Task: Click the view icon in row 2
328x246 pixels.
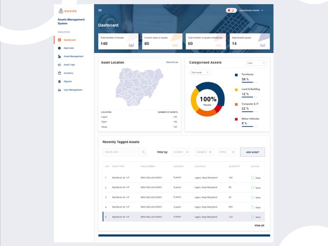Action: [x=253, y=188]
